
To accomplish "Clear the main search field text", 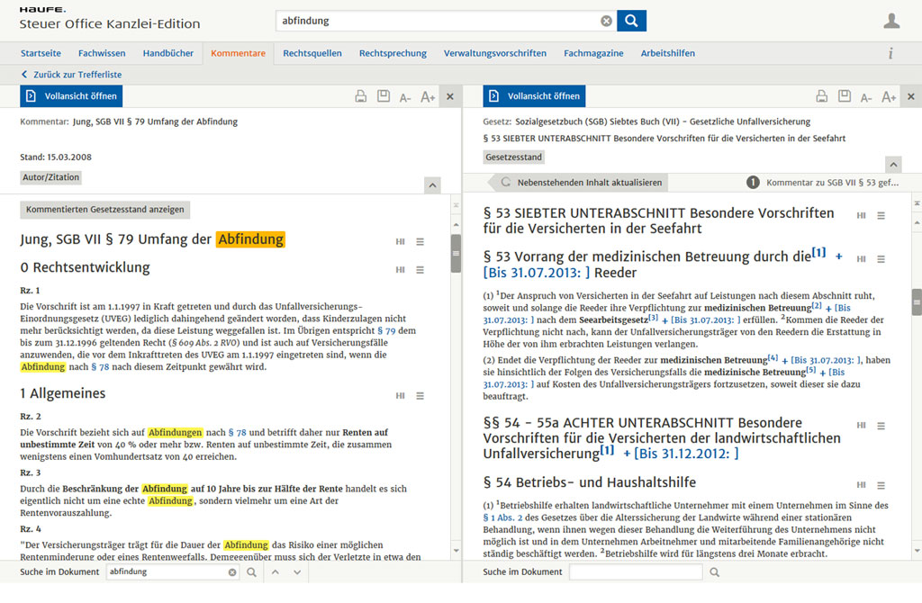I will 606,22.
